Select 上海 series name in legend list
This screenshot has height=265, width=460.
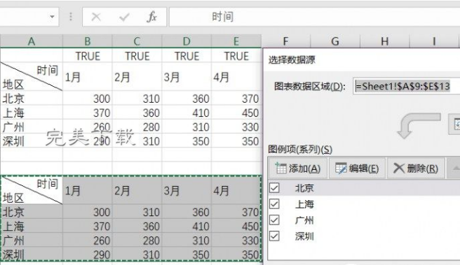304,204
